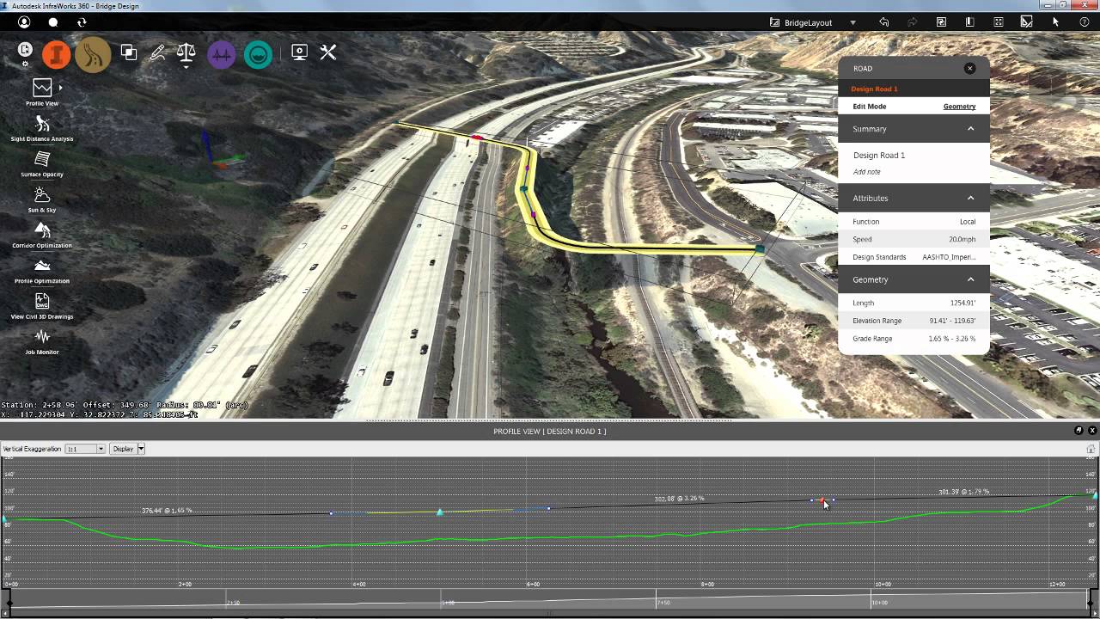This screenshot has height=619, width=1100.
Task: Click the zoom extents icon in top bar
Action: [x=999, y=22]
